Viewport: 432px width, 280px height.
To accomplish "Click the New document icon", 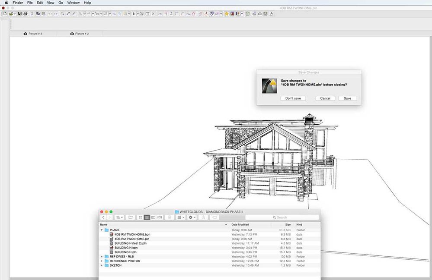I will point(5,14).
